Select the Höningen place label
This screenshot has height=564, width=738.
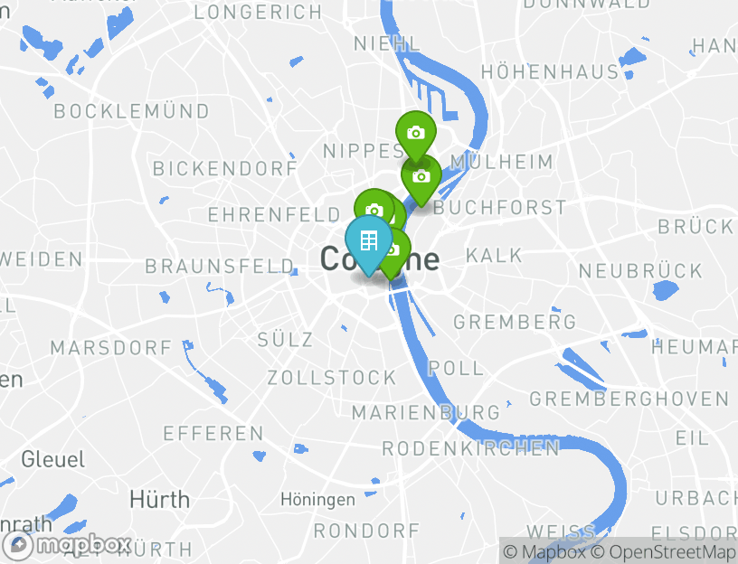317,500
